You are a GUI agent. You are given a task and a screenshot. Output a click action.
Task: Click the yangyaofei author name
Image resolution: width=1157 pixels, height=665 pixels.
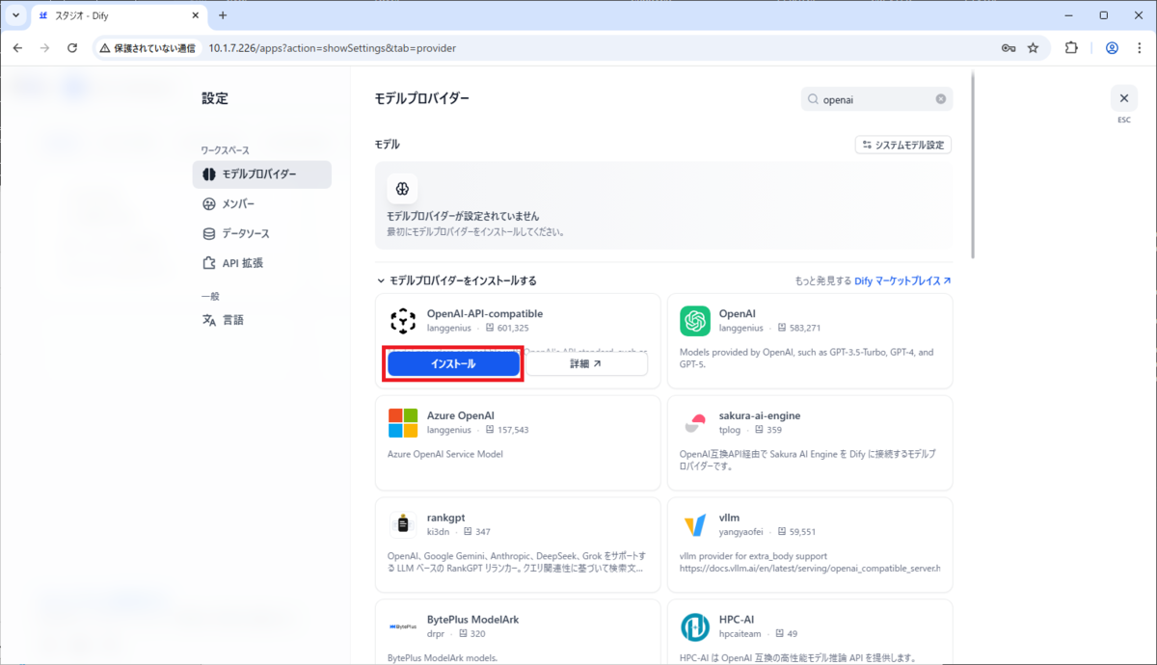743,531
